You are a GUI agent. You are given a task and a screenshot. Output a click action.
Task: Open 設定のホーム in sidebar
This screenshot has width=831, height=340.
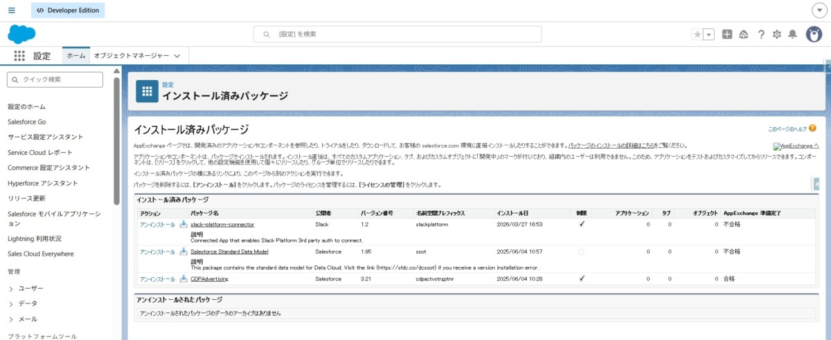[27, 106]
